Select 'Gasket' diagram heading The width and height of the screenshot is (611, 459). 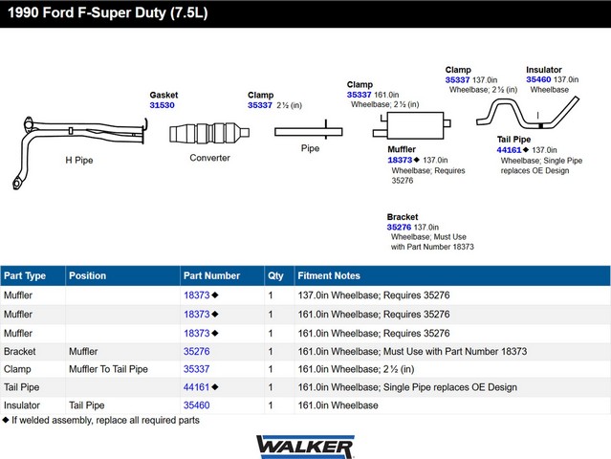(164, 95)
